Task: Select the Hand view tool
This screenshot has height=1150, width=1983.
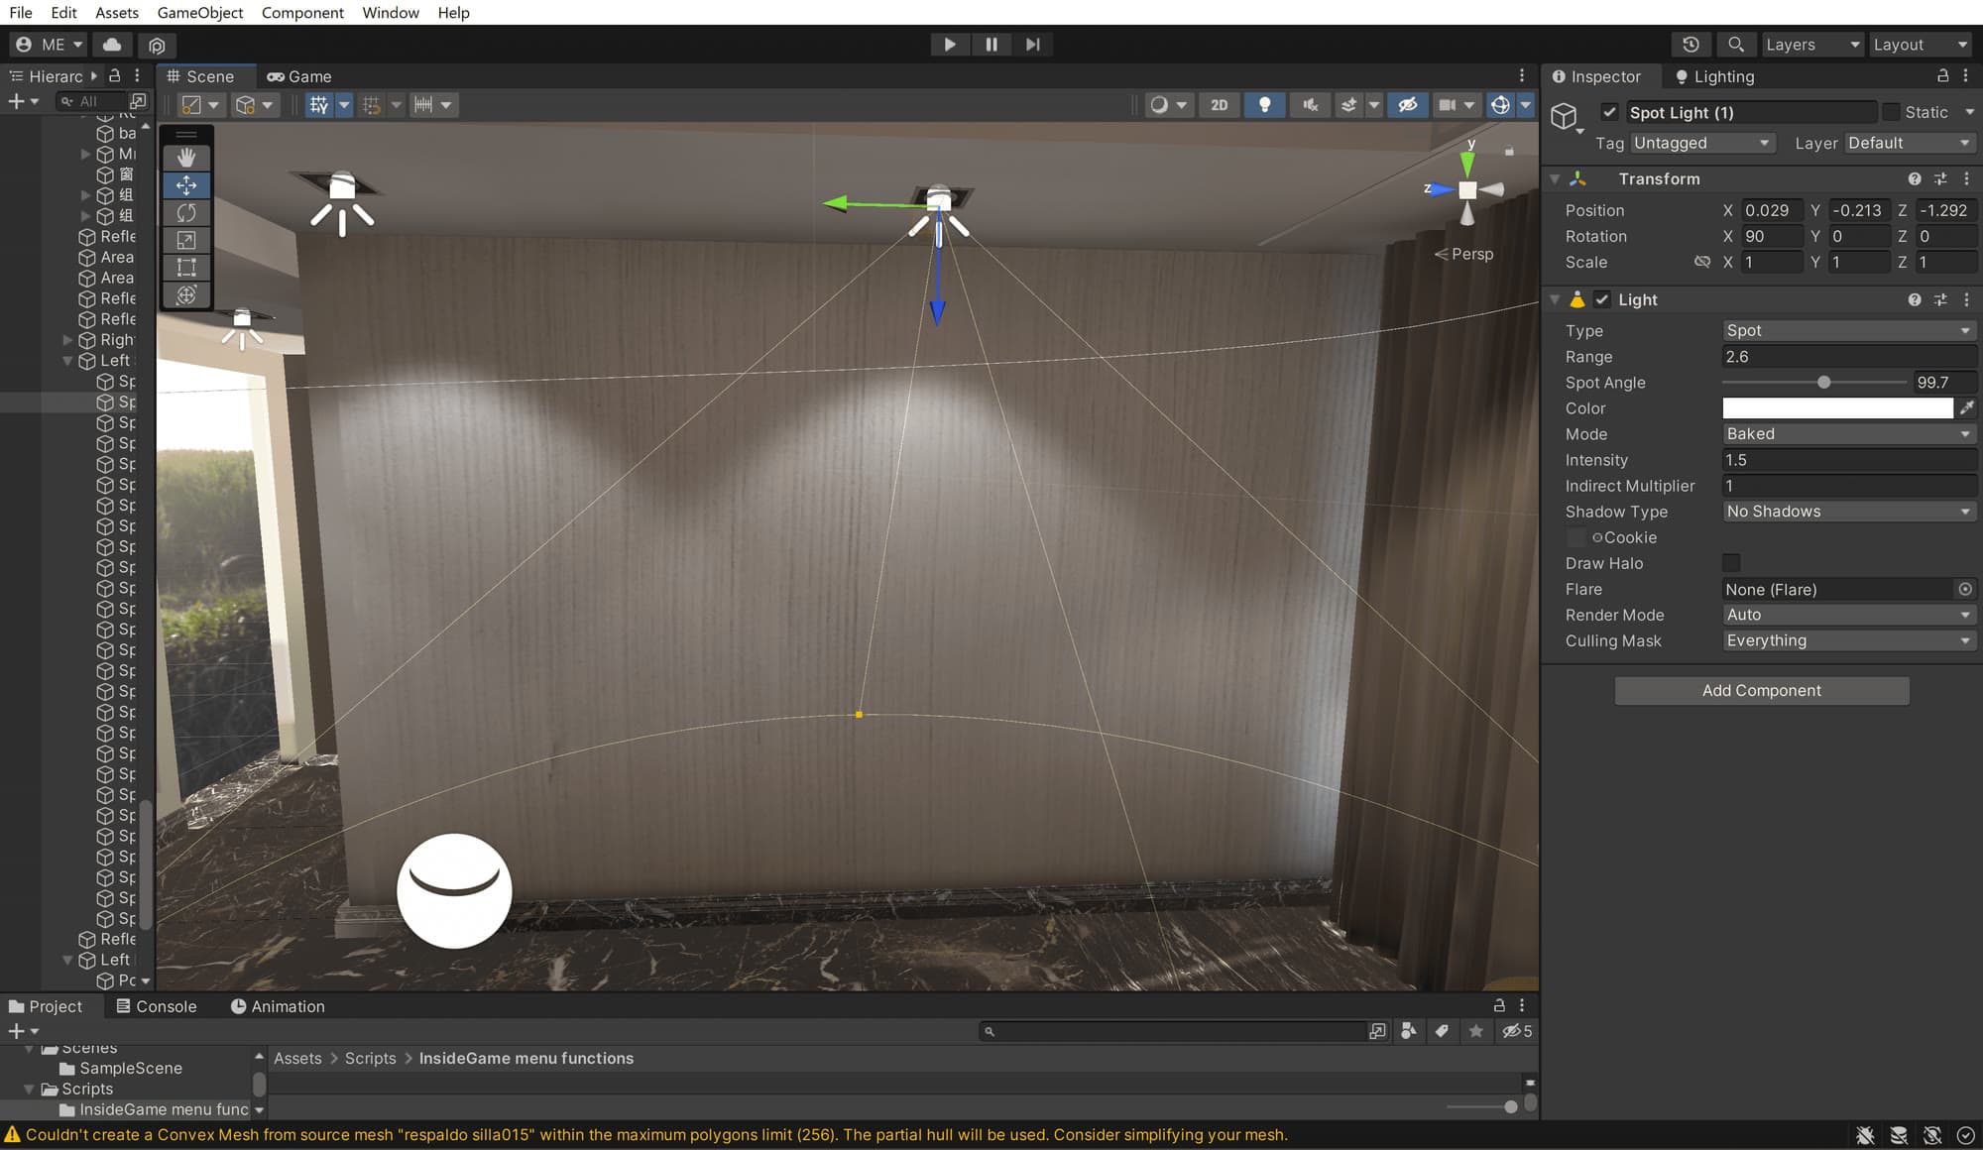Action: tap(186, 158)
